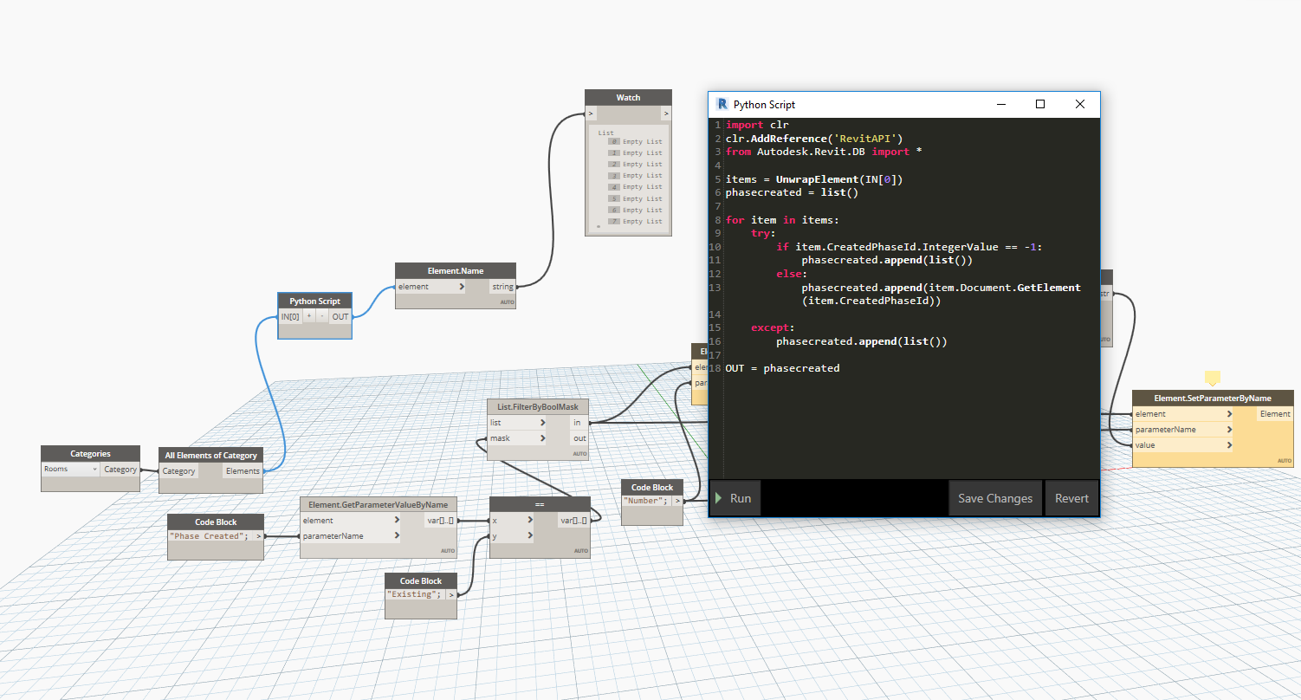Click the Revit icon in Python Script title bar
This screenshot has height=700, width=1301.
coord(722,104)
